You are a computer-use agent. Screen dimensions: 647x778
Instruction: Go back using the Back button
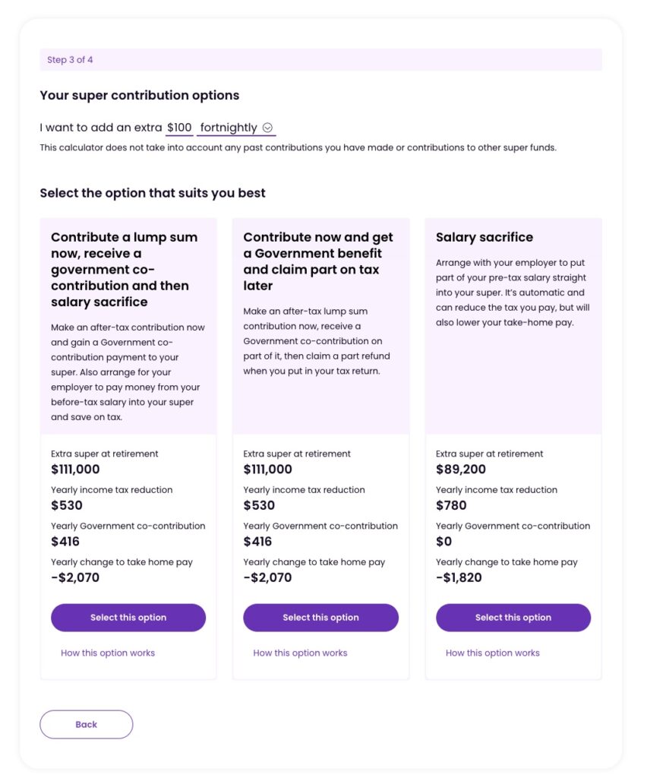click(x=87, y=724)
